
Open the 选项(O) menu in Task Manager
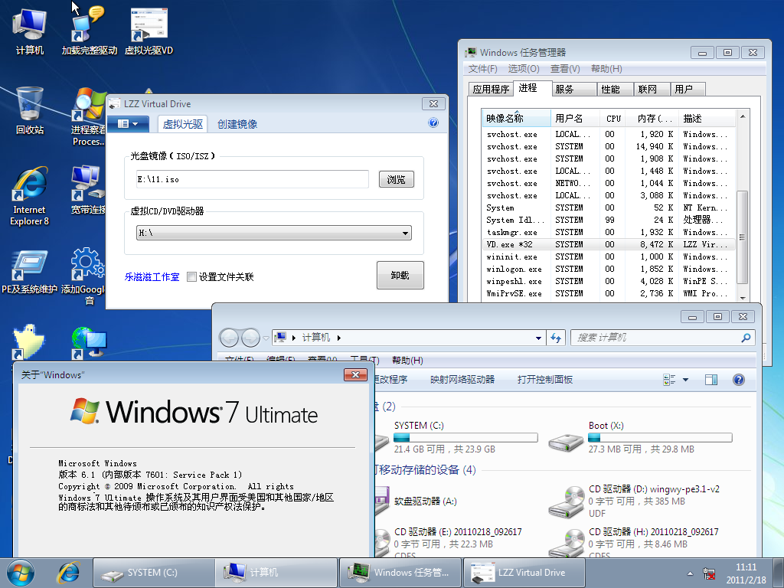coord(524,68)
